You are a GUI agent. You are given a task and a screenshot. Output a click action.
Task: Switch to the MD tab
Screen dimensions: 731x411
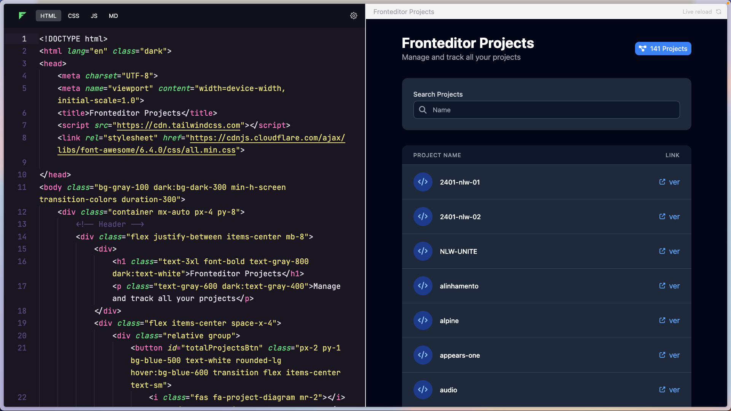click(x=113, y=16)
